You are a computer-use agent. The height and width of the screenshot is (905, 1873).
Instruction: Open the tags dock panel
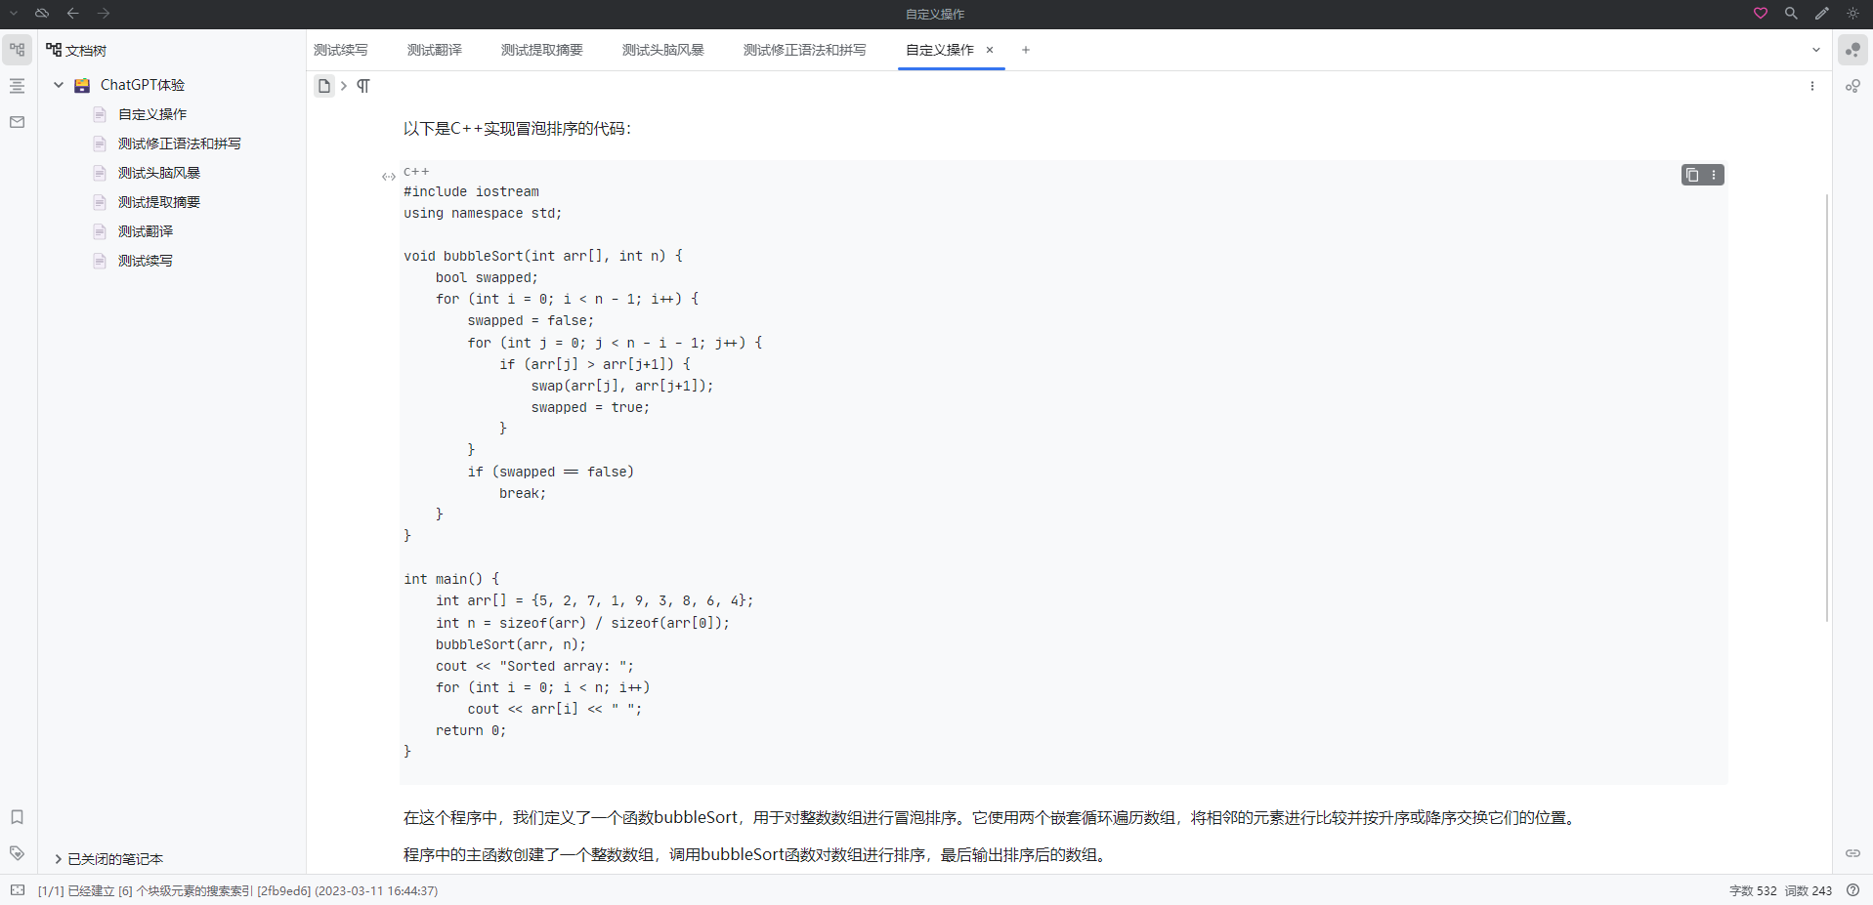(x=18, y=853)
